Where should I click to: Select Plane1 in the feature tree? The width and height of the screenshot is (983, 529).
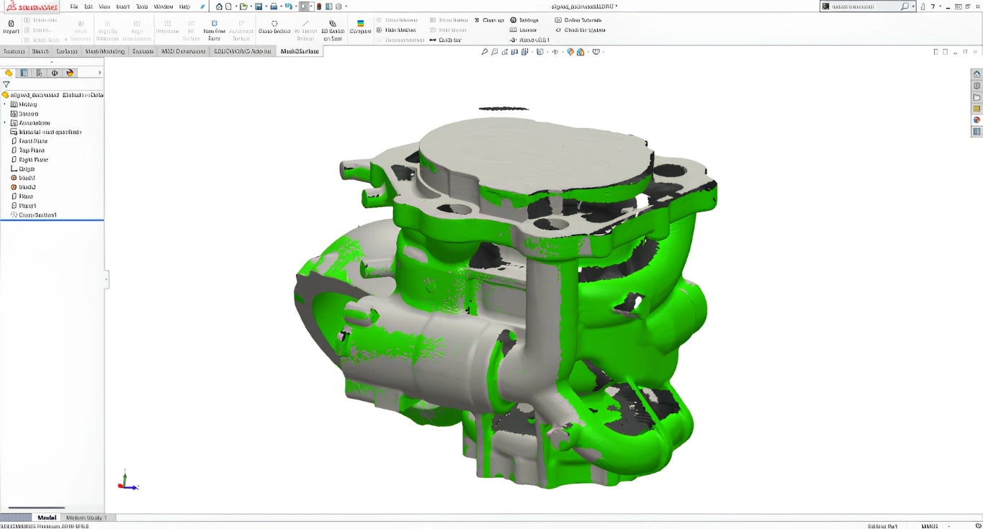pyautogui.click(x=23, y=206)
